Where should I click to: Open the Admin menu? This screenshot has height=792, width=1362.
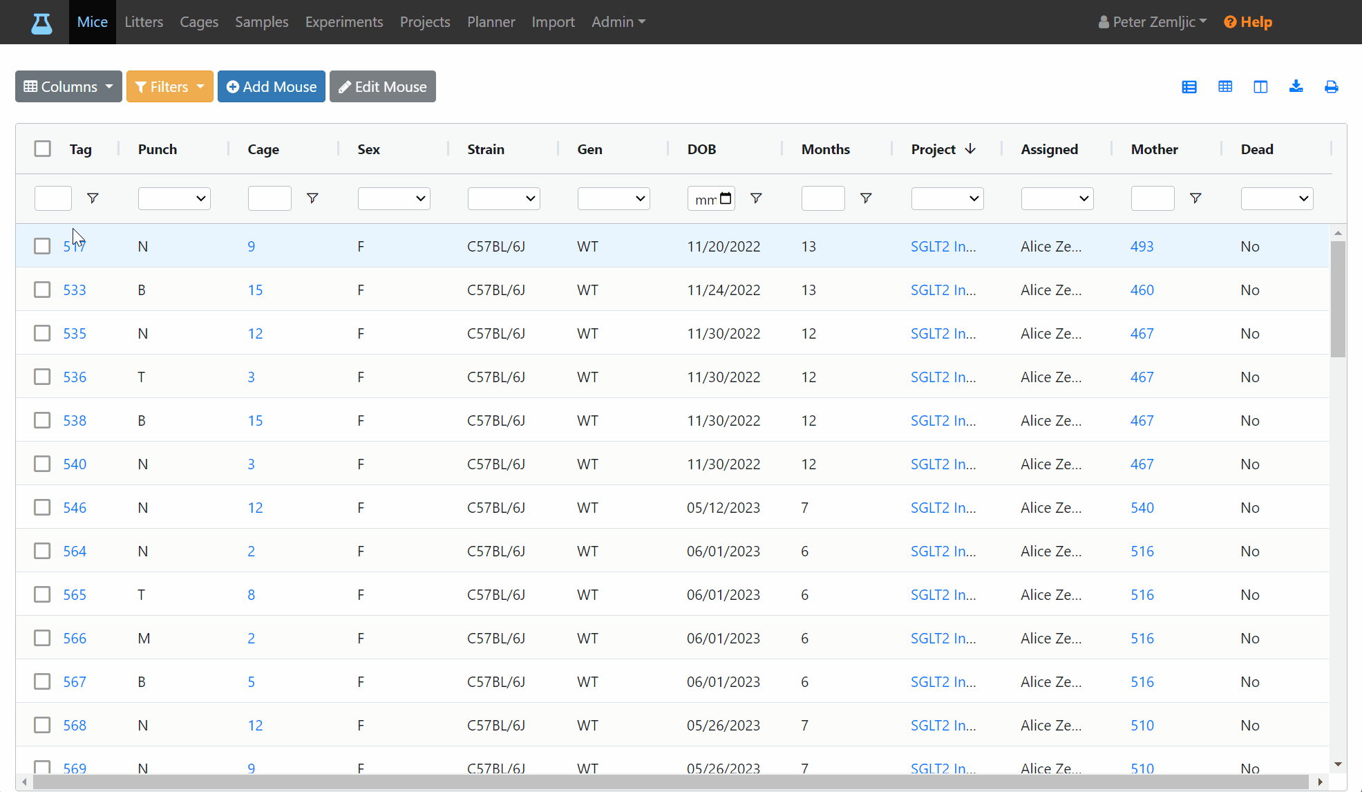(x=618, y=22)
